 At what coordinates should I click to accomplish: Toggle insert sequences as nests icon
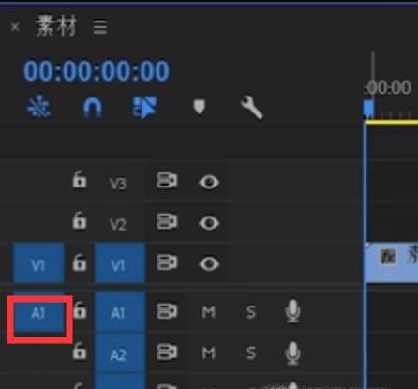[38, 107]
